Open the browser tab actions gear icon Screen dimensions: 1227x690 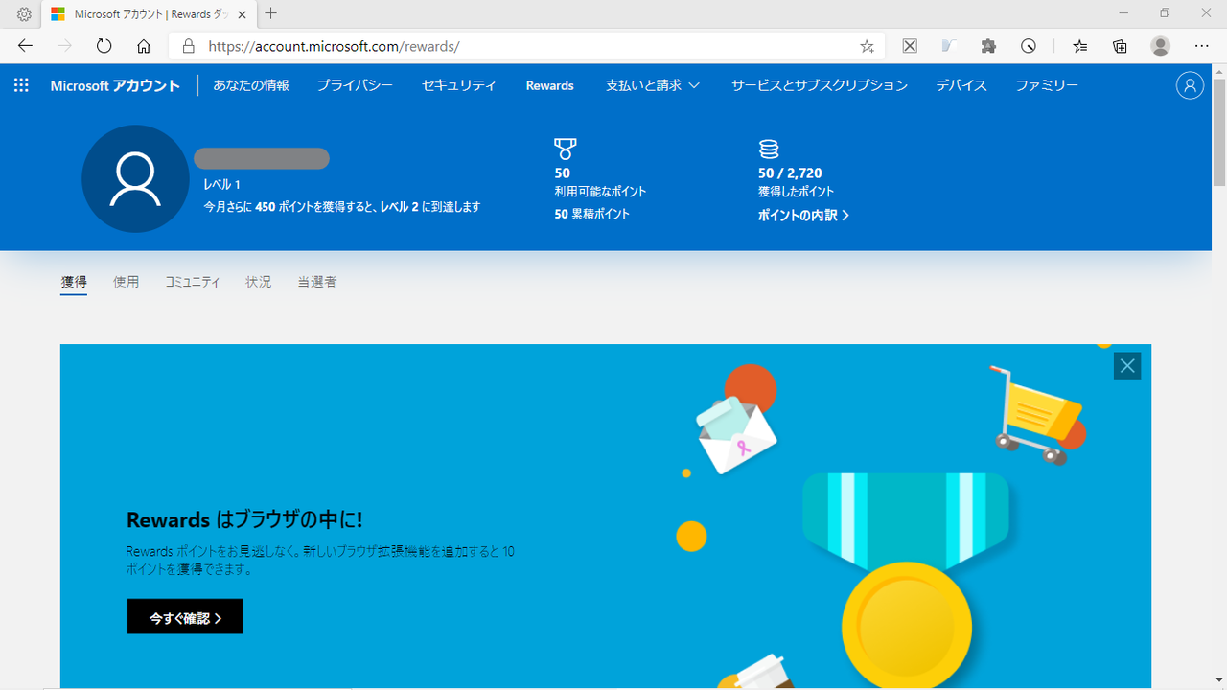(x=24, y=14)
